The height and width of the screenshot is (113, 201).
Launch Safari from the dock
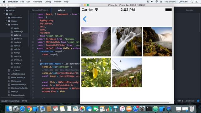pyautogui.click(x=22, y=109)
